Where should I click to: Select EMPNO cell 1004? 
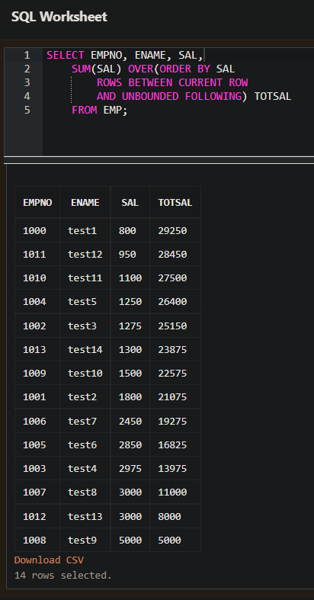click(x=37, y=302)
